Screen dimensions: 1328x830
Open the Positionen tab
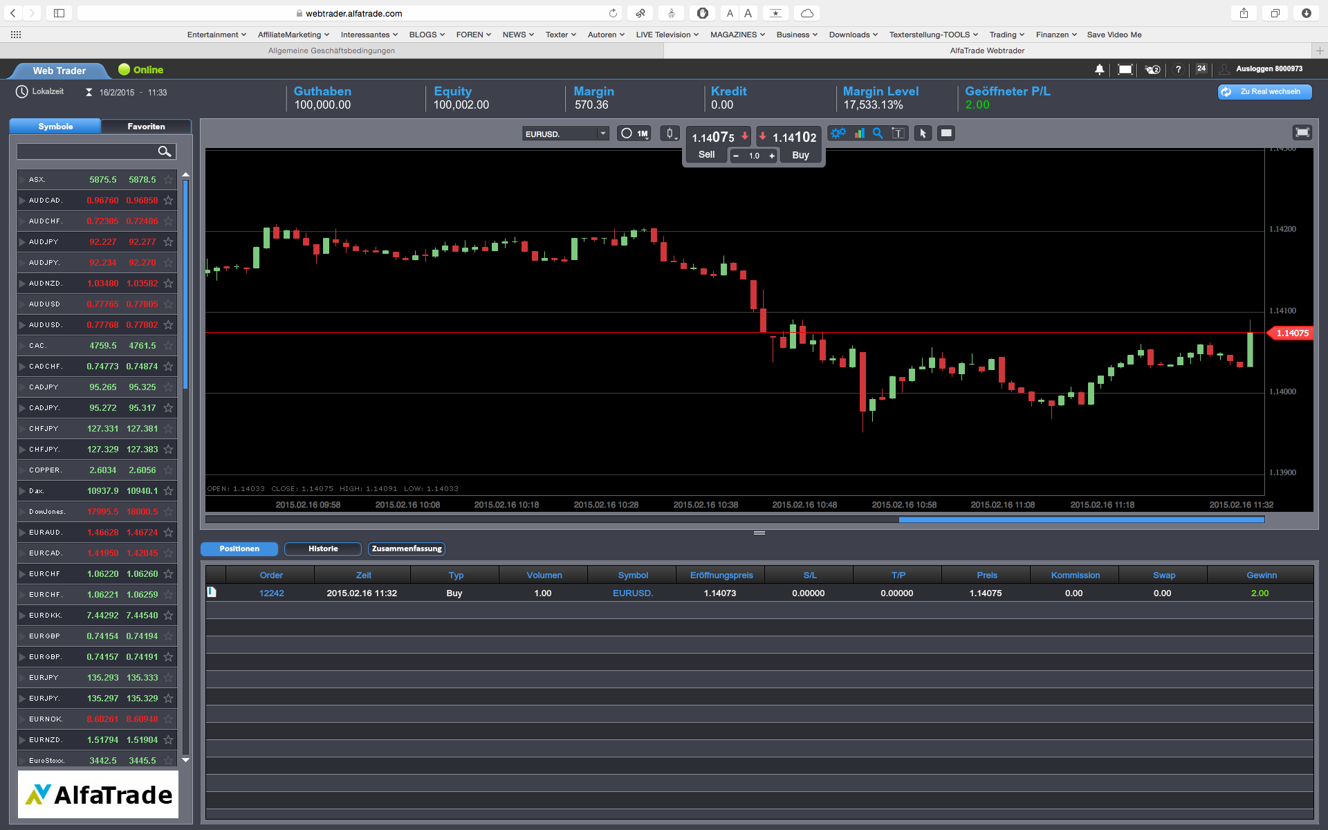coord(239,548)
